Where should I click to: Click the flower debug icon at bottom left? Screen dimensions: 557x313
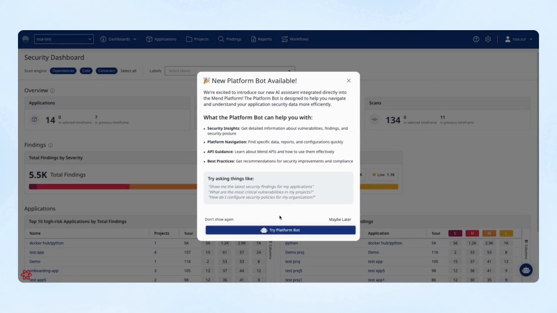[x=26, y=274]
